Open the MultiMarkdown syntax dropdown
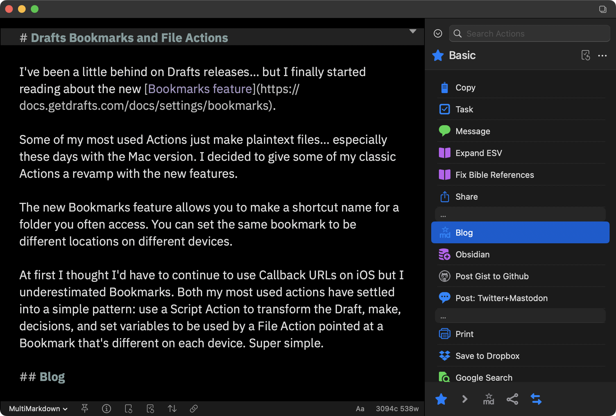The image size is (616, 416). click(38, 409)
